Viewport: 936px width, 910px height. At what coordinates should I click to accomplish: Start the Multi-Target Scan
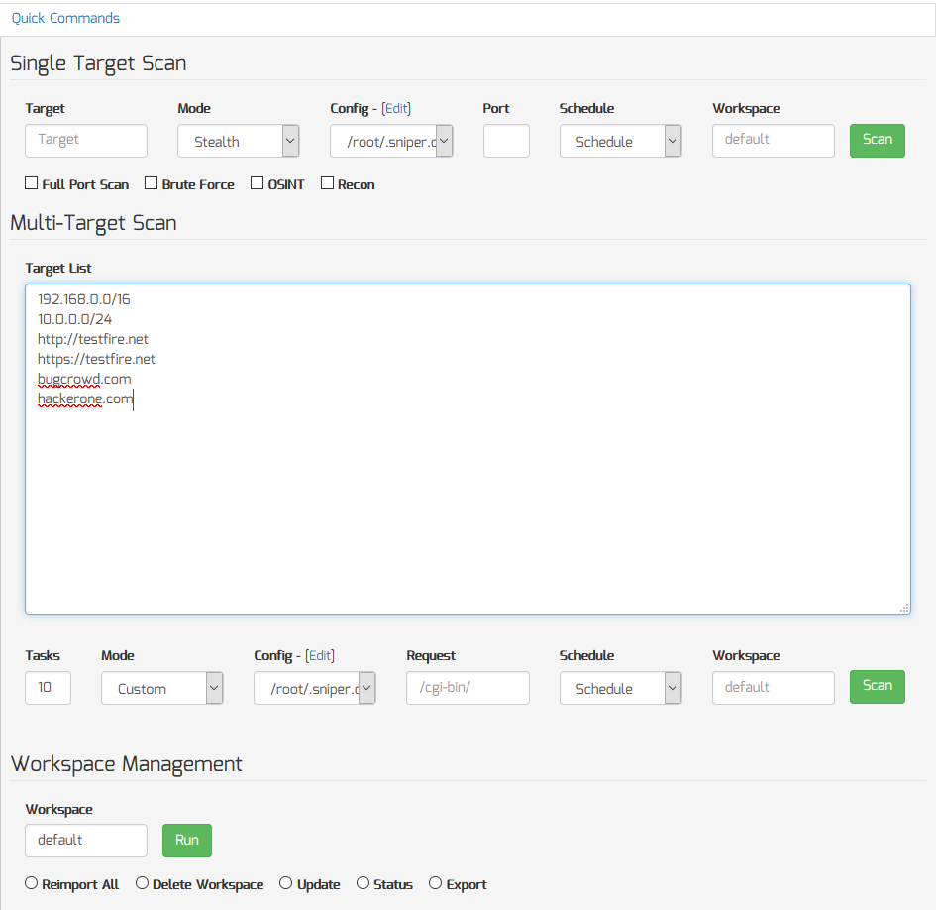pyautogui.click(x=877, y=687)
